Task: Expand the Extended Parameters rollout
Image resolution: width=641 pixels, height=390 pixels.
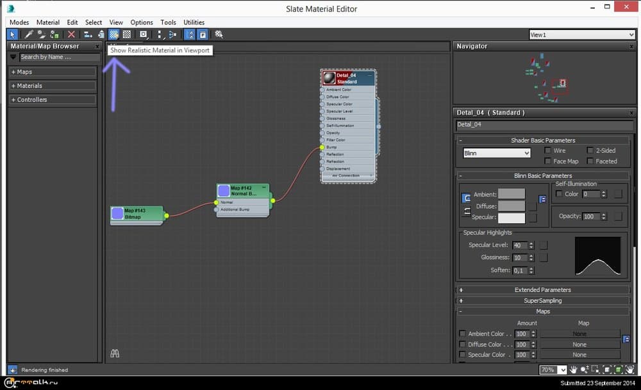Action: tap(542, 290)
